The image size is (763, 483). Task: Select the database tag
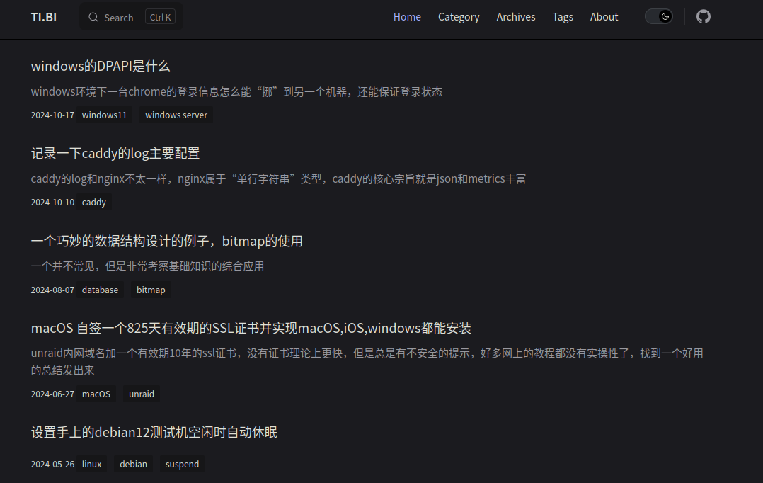[100, 290]
